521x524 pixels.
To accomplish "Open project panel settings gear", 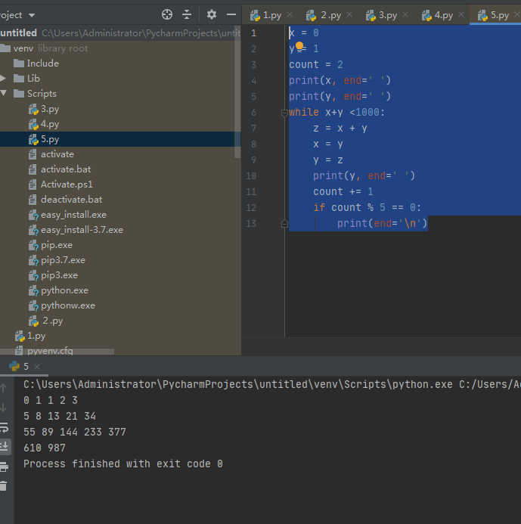I will [x=211, y=14].
